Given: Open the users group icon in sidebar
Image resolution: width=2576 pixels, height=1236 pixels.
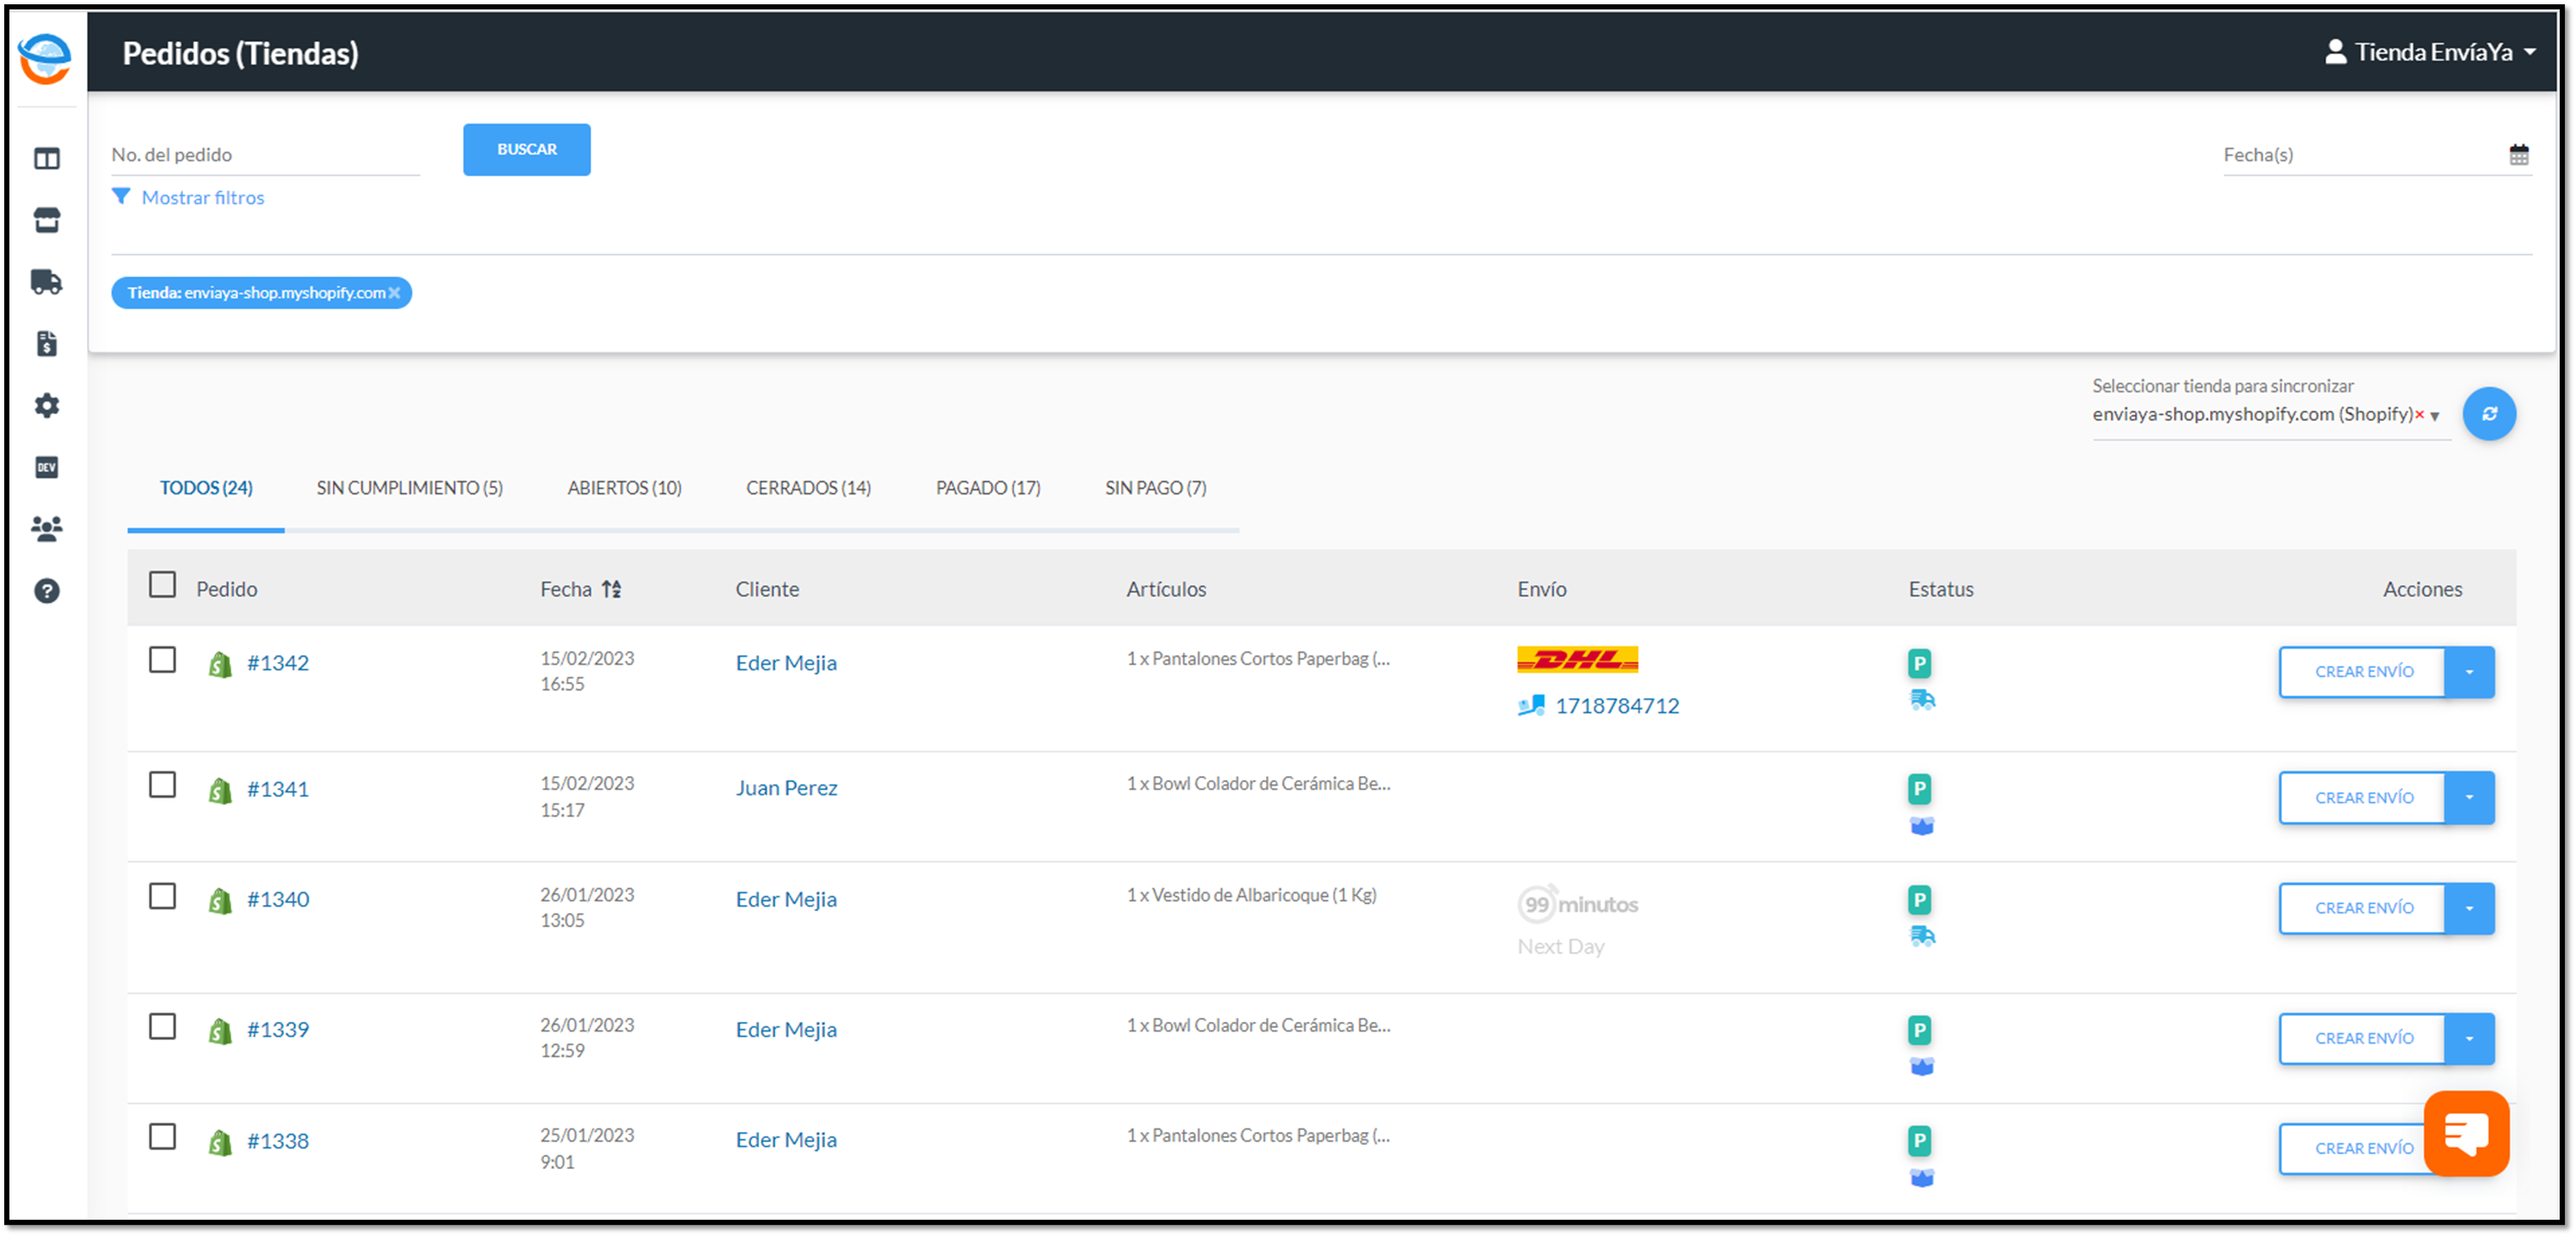Looking at the screenshot, I should [47, 529].
